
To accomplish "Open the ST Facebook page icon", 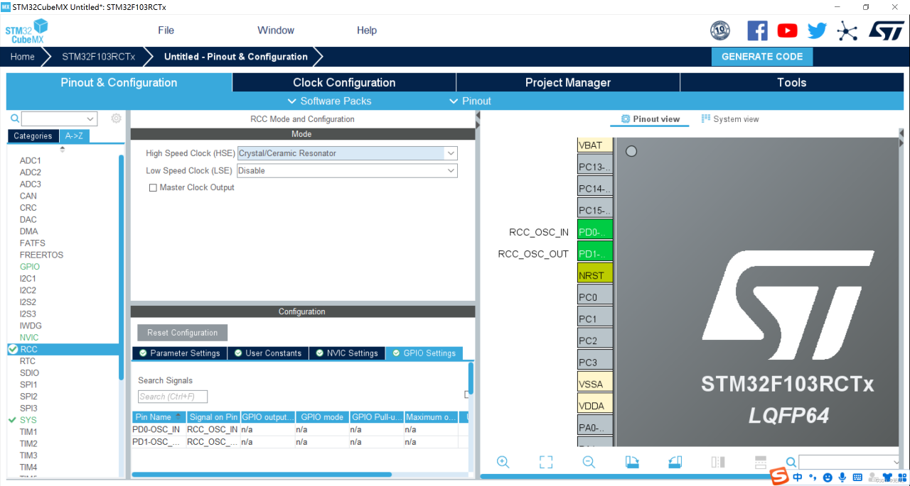I will 757,31.
